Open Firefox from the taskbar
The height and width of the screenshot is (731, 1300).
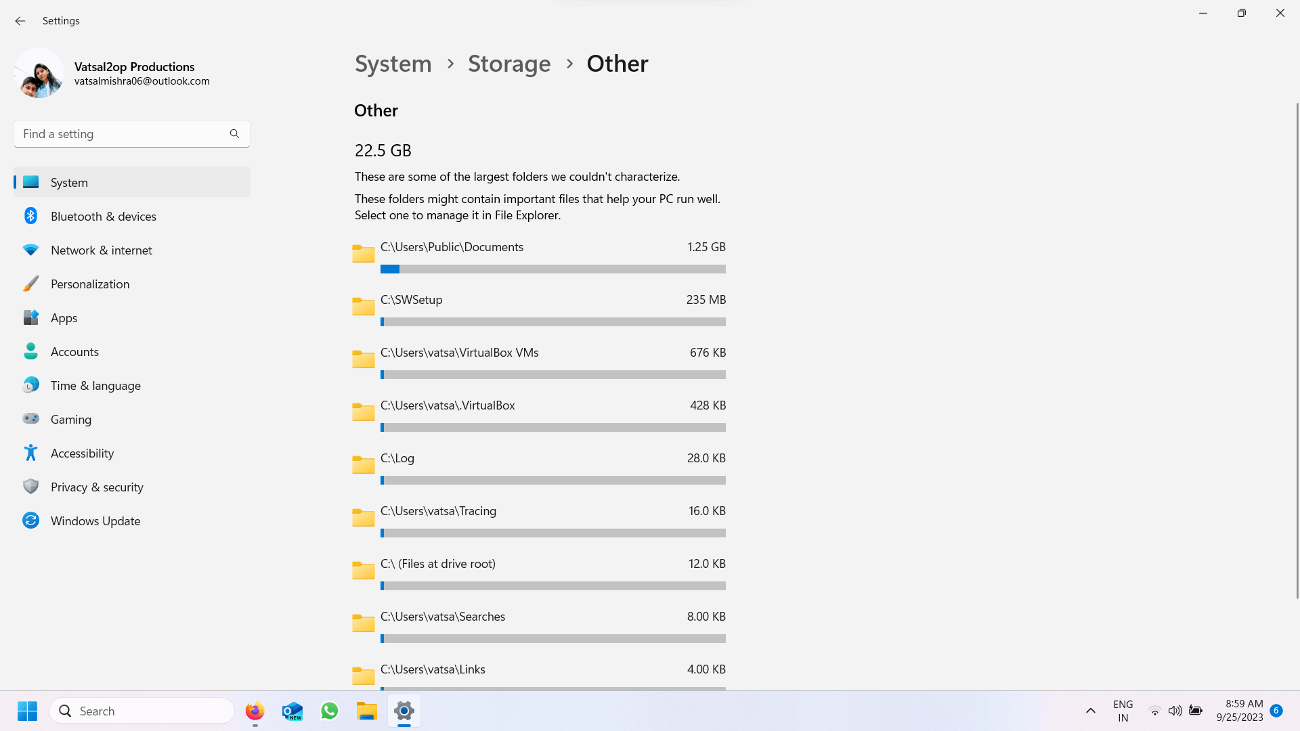[255, 711]
